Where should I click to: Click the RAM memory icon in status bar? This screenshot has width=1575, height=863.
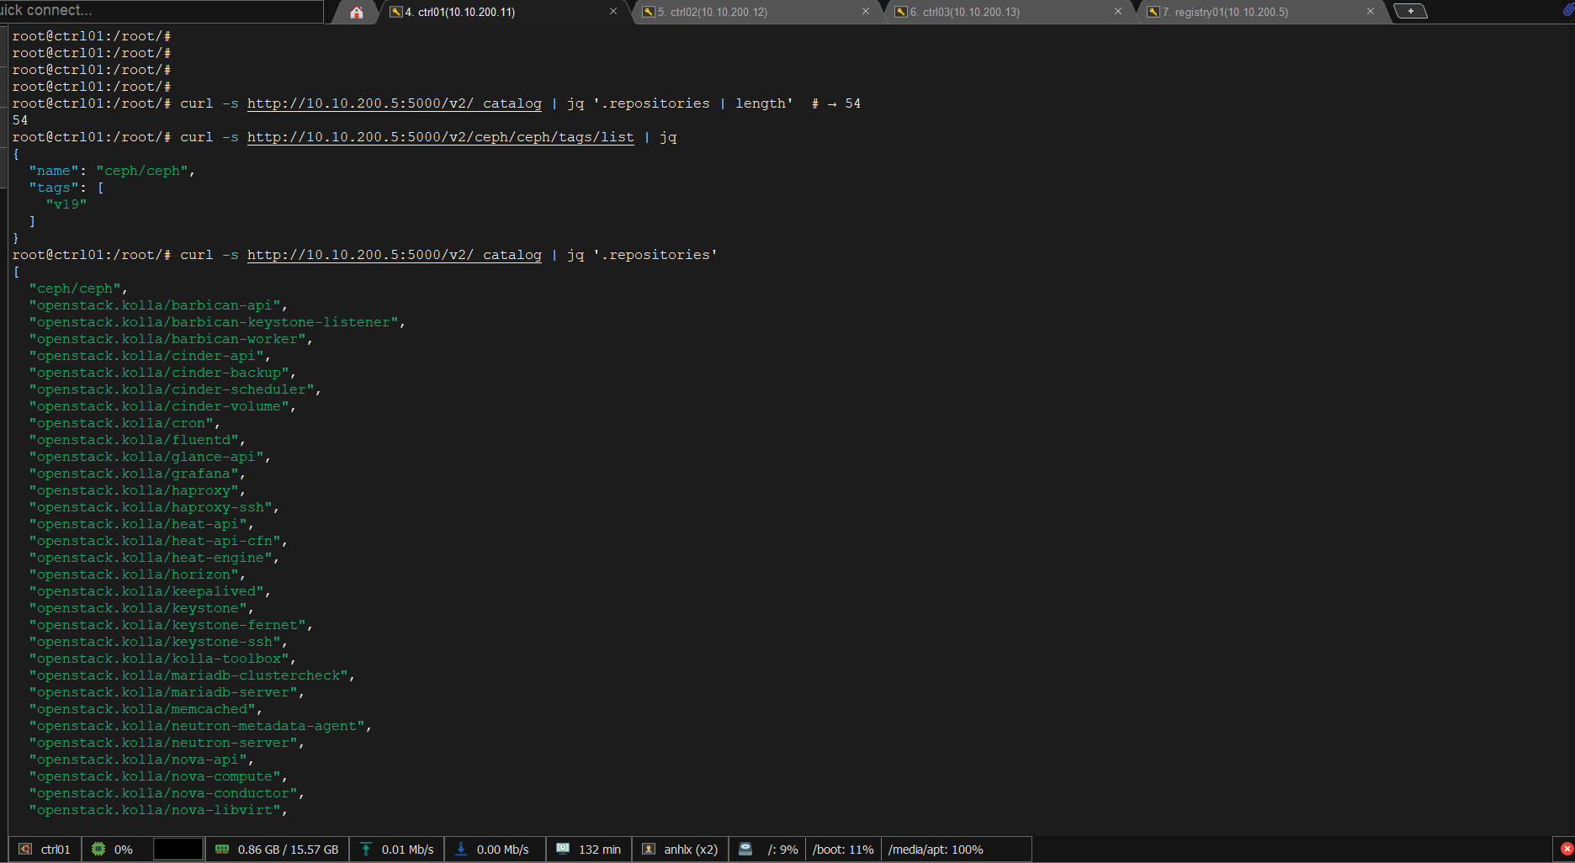click(x=222, y=850)
